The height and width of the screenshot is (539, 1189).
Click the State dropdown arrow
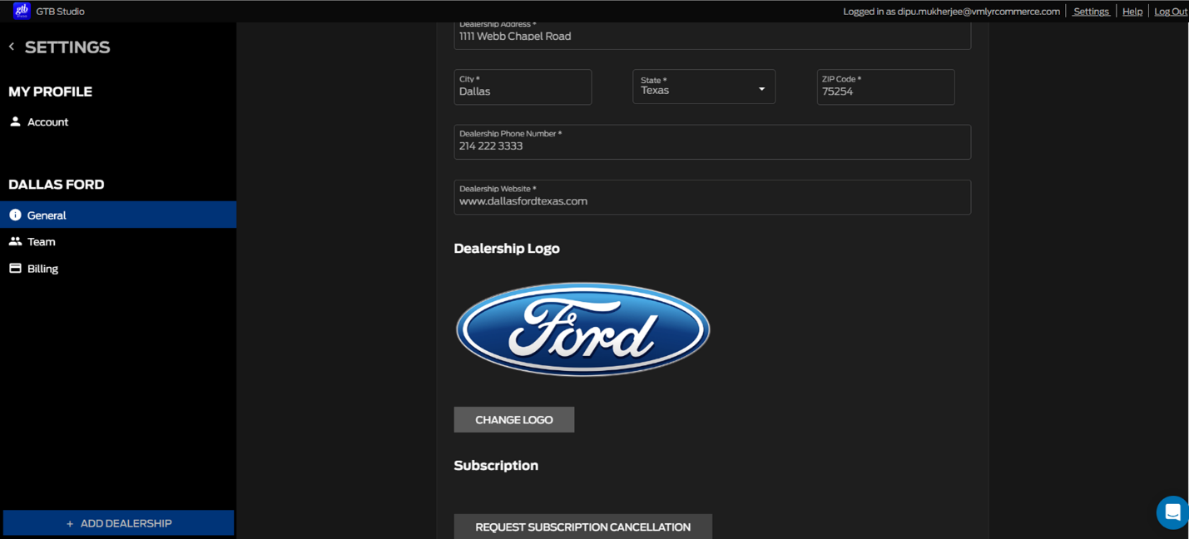tap(761, 89)
